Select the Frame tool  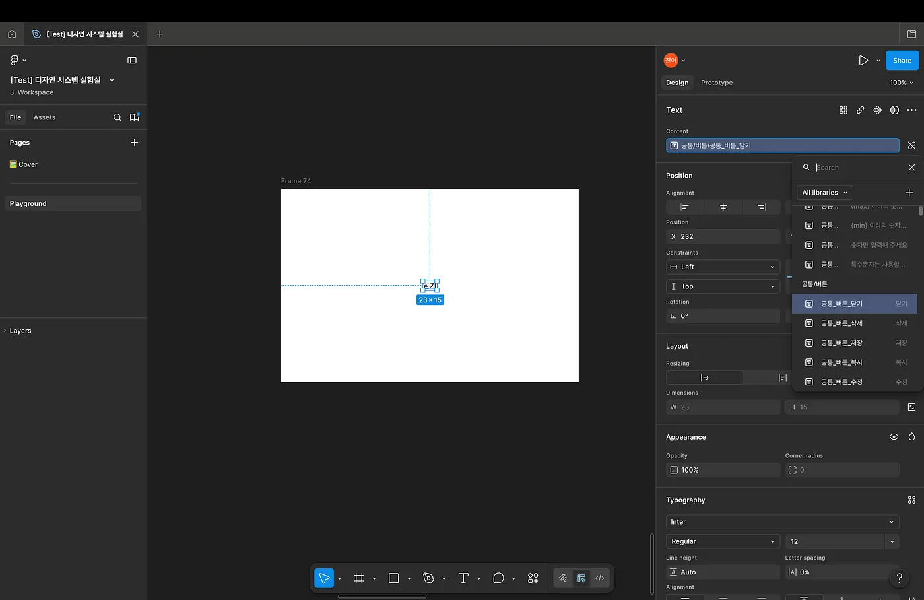tap(359, 578)
